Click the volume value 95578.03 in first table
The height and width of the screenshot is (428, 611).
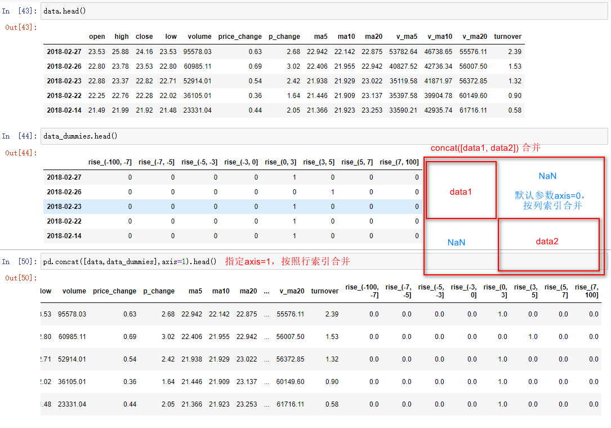click(x=198, y=51)
